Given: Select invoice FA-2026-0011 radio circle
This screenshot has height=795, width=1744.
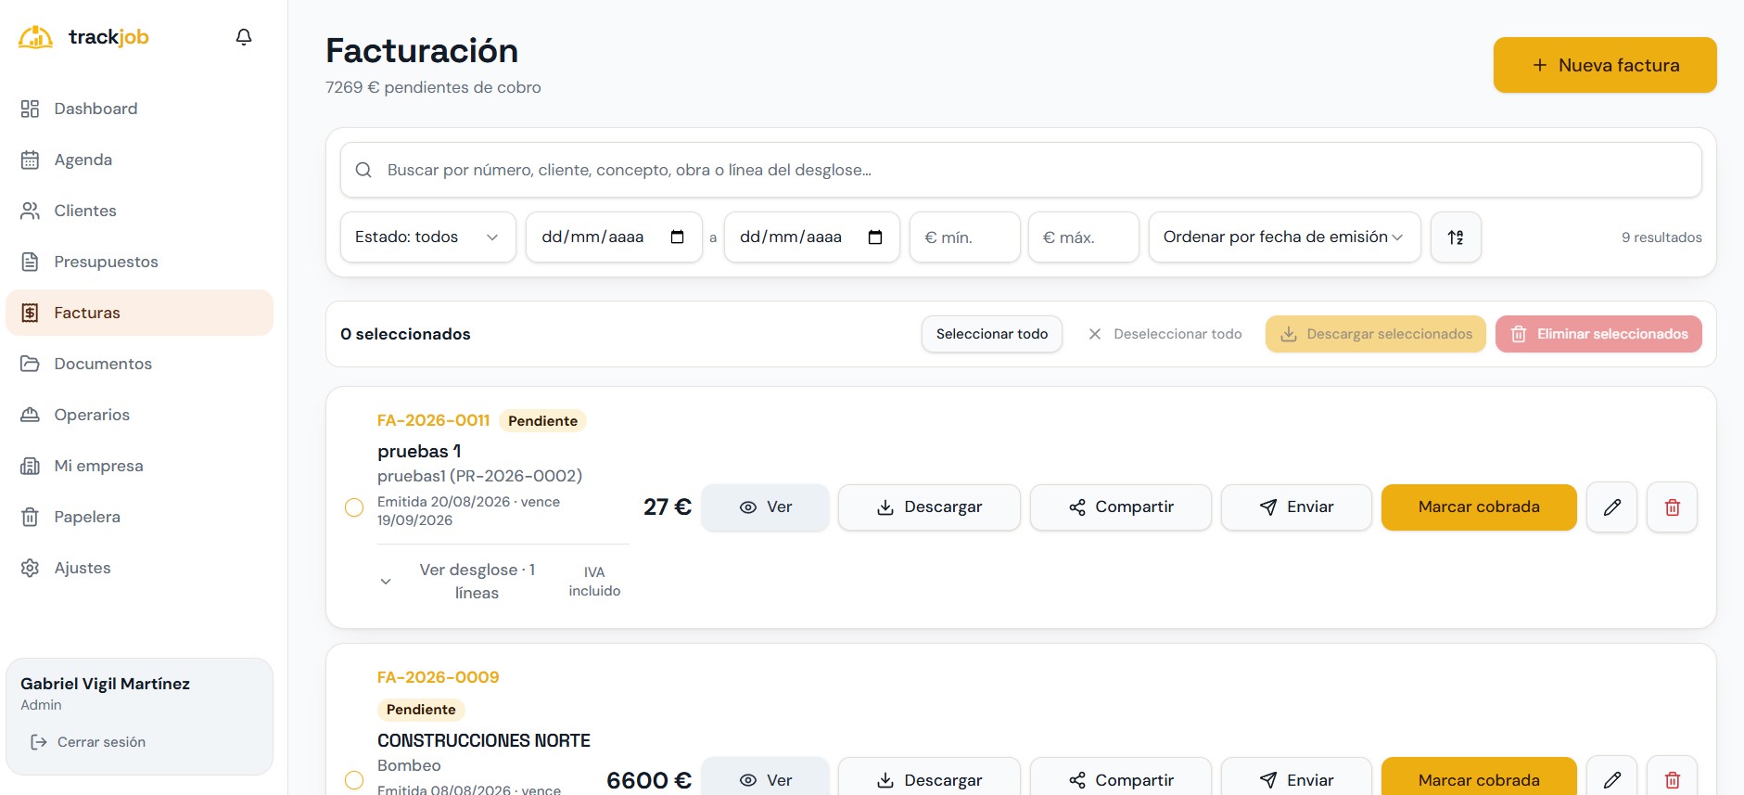Looking at the screenshot, I should point(354,507).
